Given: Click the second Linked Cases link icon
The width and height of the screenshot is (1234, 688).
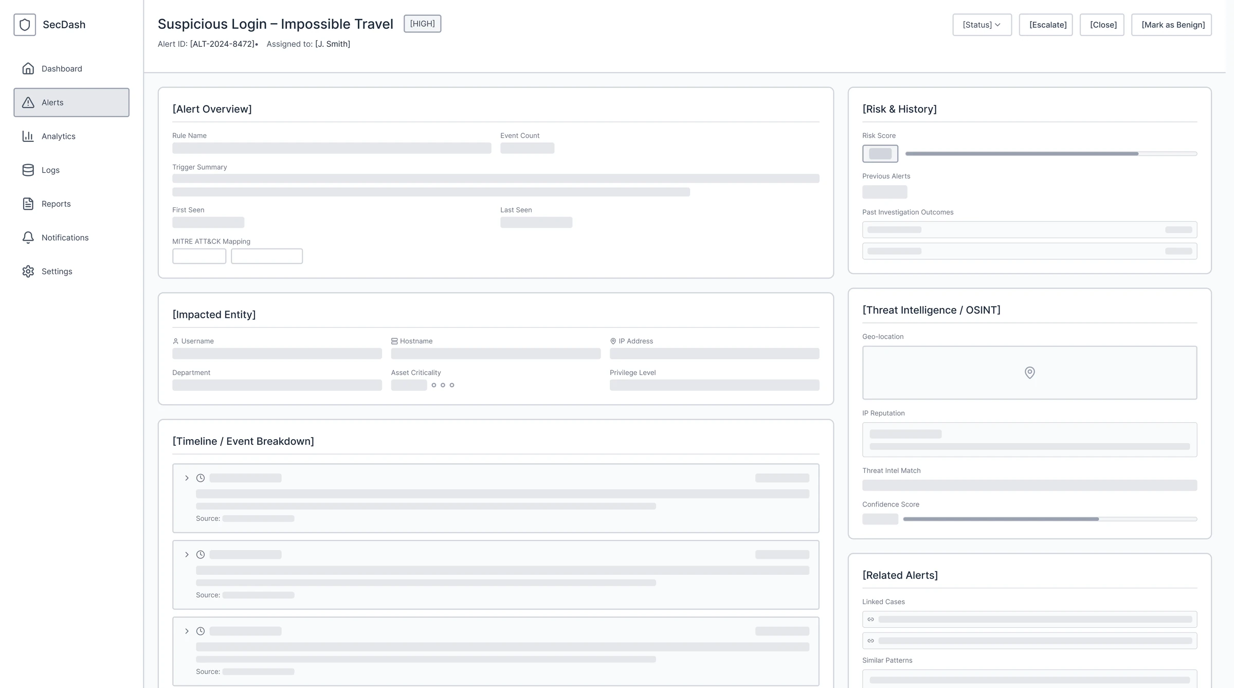Looking at the screenshot, I should (870, 641).
